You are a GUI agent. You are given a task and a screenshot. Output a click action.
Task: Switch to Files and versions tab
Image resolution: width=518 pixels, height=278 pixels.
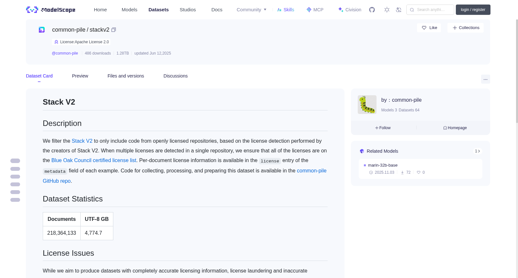coord(126,76)
